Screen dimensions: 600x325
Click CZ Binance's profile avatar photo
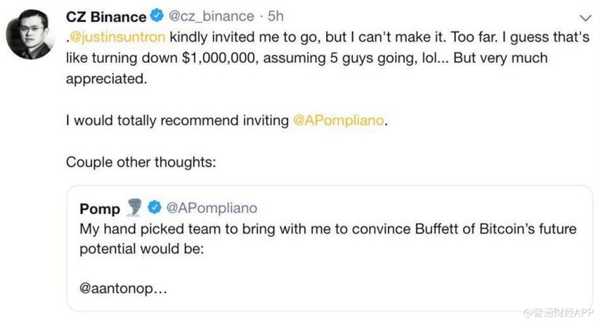(x=30, y=36)
